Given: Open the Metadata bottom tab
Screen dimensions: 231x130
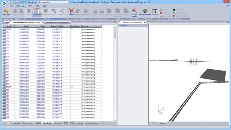Looking at the screenshot, I should (x=16, y=123).
